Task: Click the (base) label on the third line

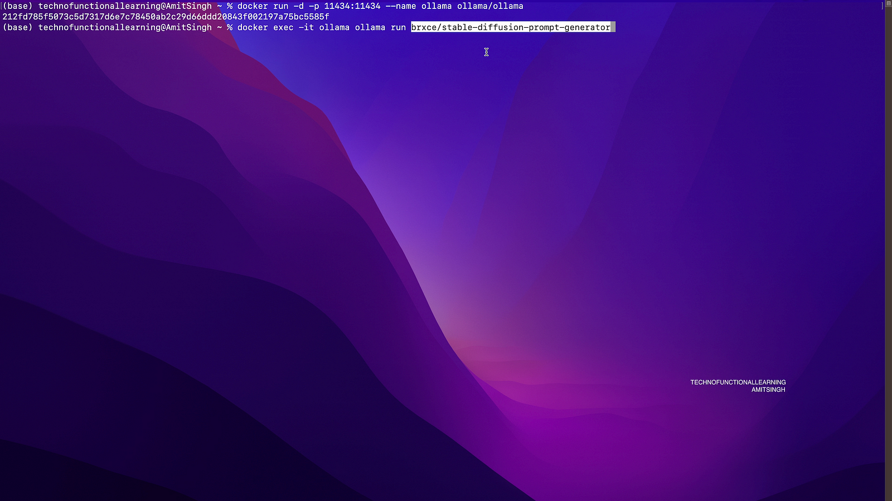Action: (18, 27)
